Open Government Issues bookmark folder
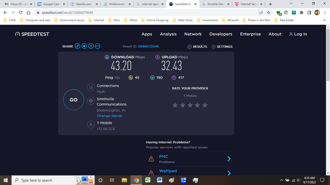330x185 pixels. 69,20
